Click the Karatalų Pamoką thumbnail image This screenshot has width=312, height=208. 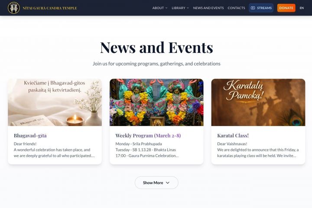tap(258, 102)
